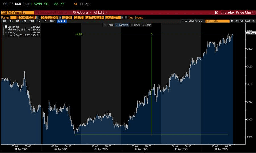The height and width of the screenshot is (153, 256).
Task: Expand the Related Data dropdown
Action: (x=192, y=21)
